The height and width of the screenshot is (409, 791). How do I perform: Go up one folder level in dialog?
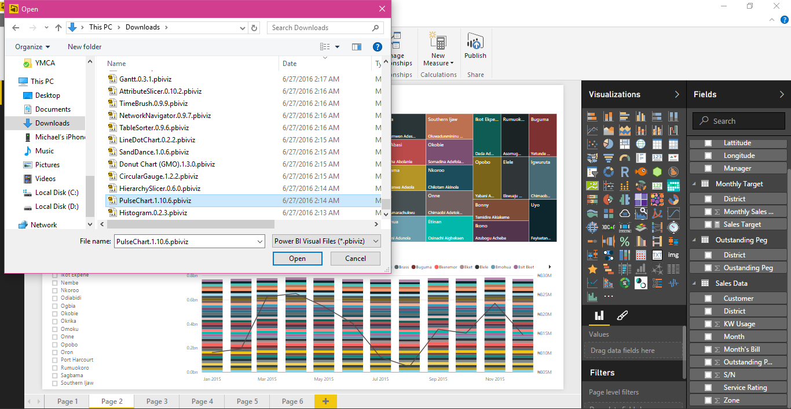coord(58,27)
